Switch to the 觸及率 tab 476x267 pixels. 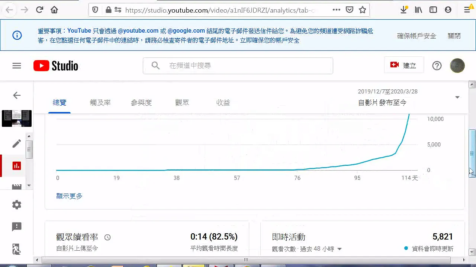point(100,103)
